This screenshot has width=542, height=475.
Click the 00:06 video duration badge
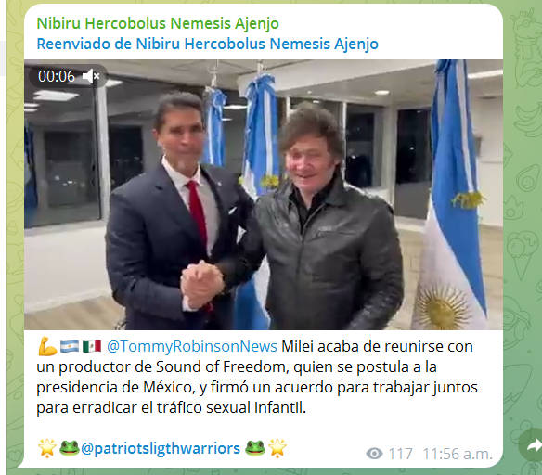click(x=57, y=76)
